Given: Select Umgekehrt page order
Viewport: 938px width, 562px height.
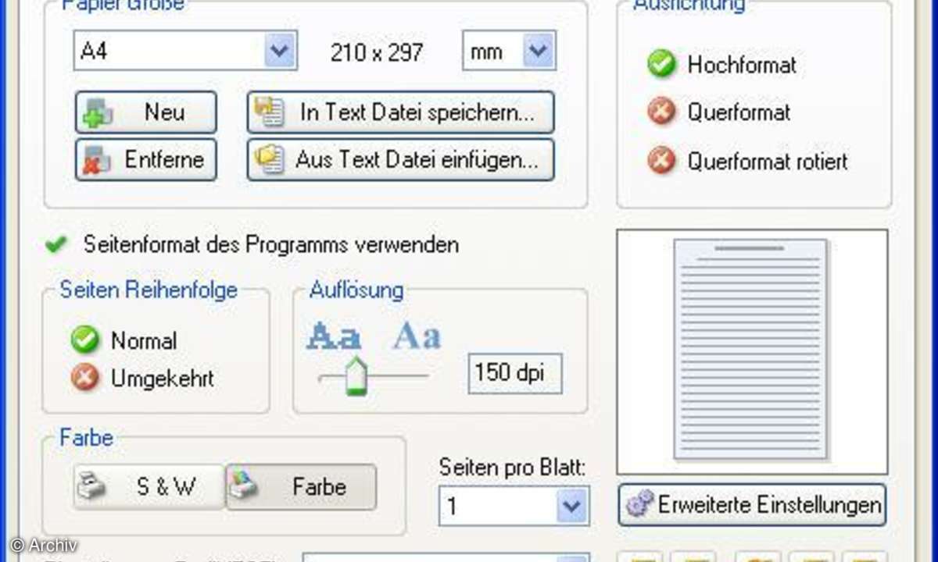Looking at the screenshot, I should pyautogui.click(x=142, y=379).
